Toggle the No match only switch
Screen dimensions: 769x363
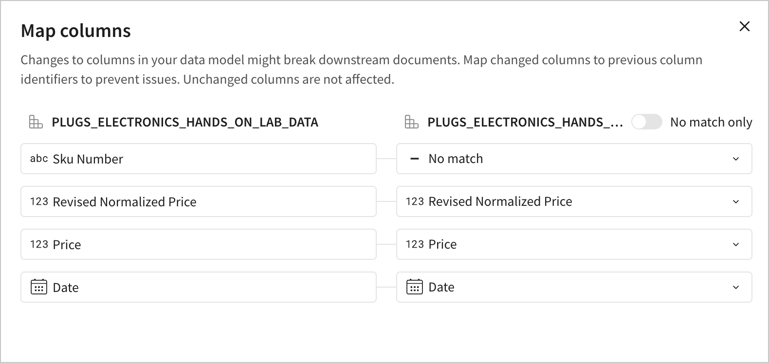click(646, 122)
